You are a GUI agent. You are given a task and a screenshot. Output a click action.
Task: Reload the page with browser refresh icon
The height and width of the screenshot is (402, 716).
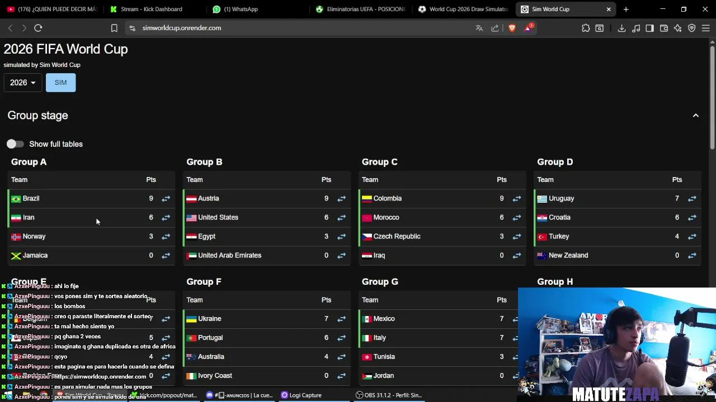point(38,28)
